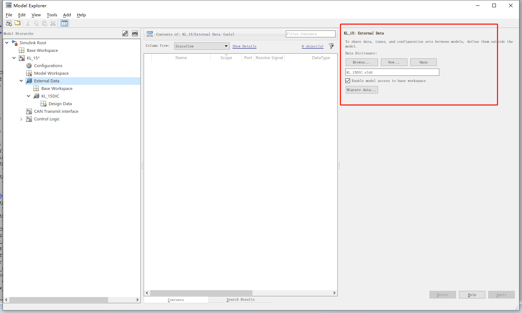
Task: Open the Column View Stateflow dropdown
Action: [x=202, y=46]
